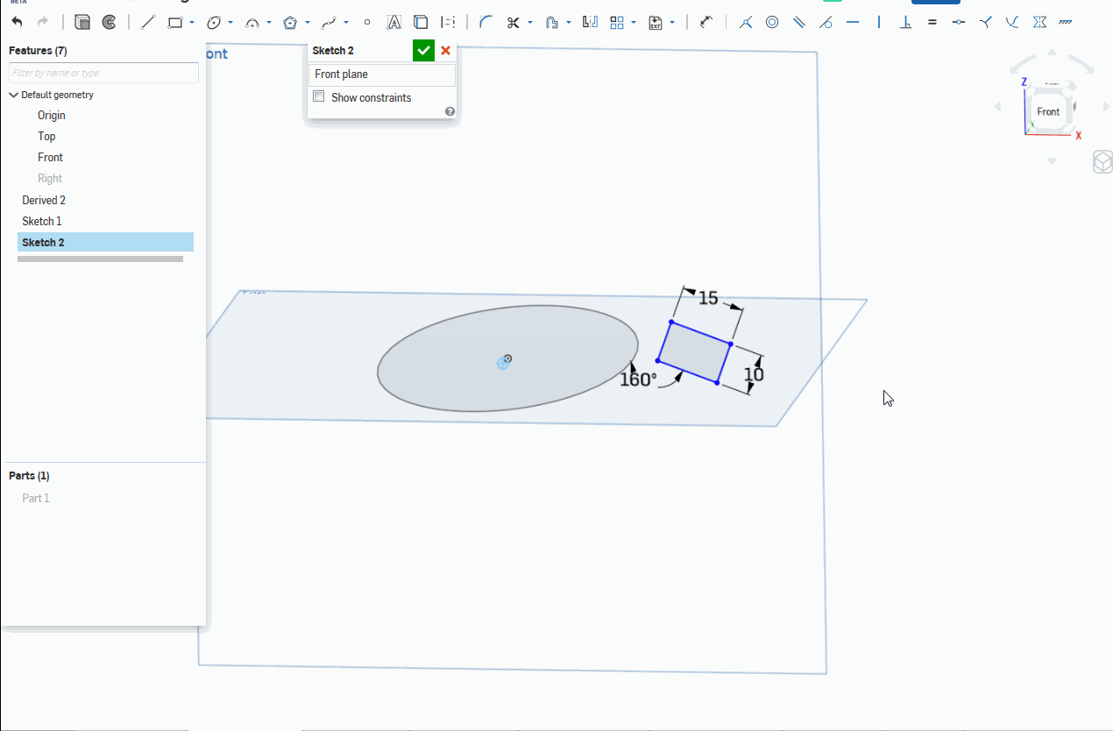Accept Sketch 2 with green checkmark

coord(423,51)
